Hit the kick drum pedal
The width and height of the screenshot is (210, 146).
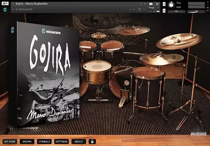tap(122, 101)
